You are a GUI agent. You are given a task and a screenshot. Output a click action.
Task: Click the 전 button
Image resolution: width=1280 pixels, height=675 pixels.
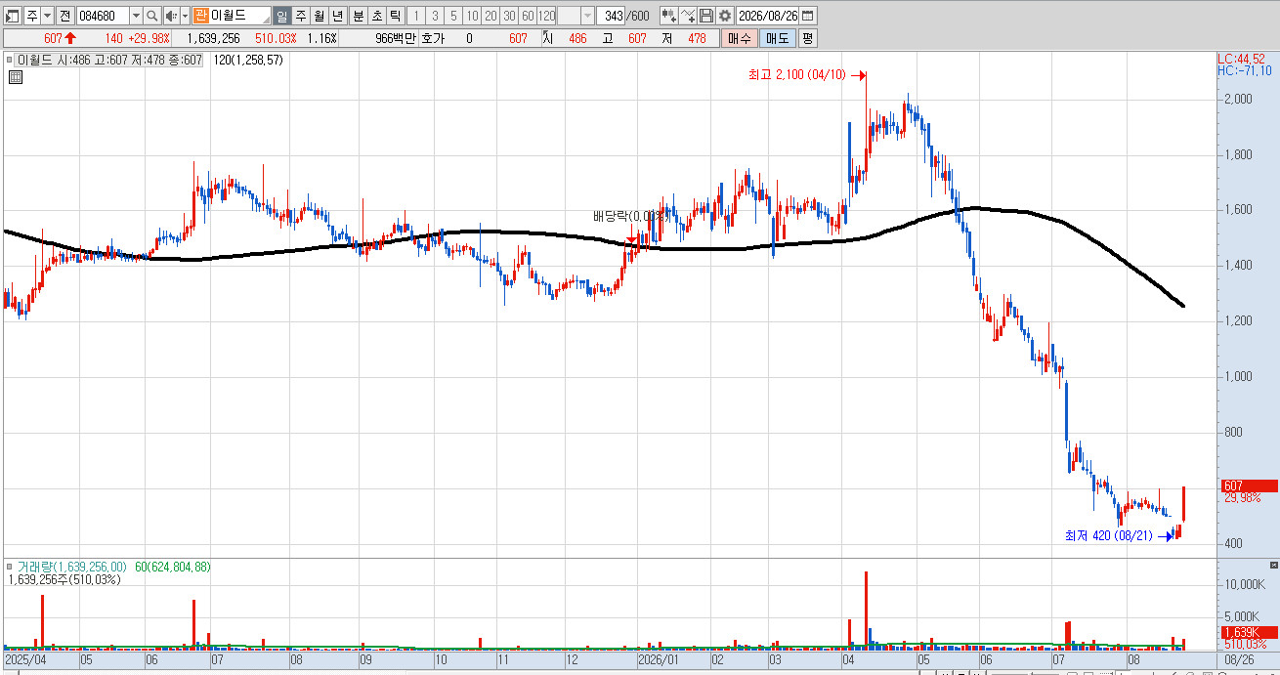coord(64,16)
